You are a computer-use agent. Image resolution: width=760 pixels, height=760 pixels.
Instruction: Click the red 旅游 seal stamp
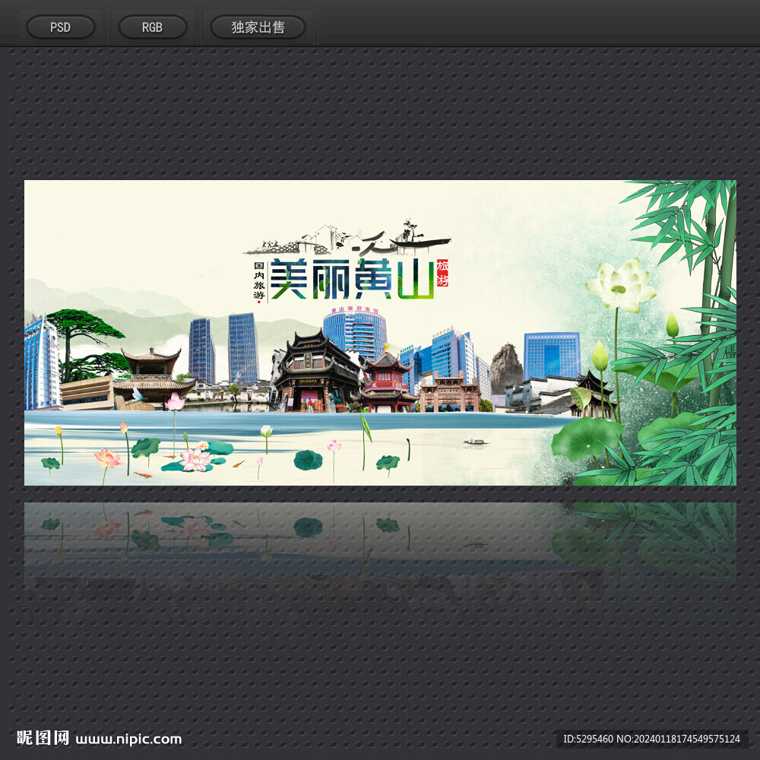point(442,273)
